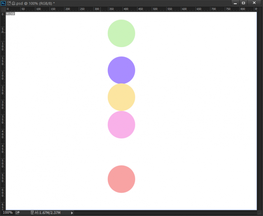Viewport: 263px width, 216px height.
Task: Select the purple circle
Action: coord(121,69)
